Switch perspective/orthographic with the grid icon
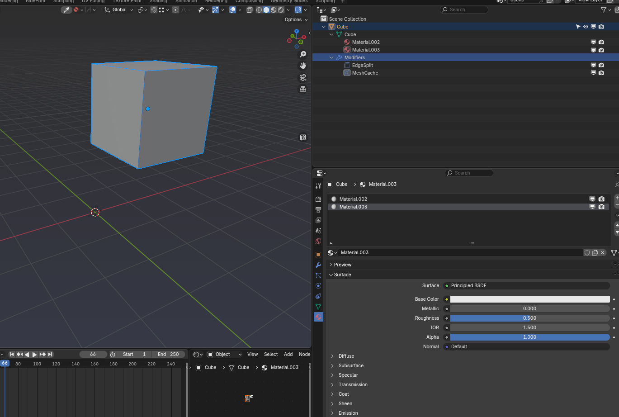 pyautogui.click(x=303, y=89)
